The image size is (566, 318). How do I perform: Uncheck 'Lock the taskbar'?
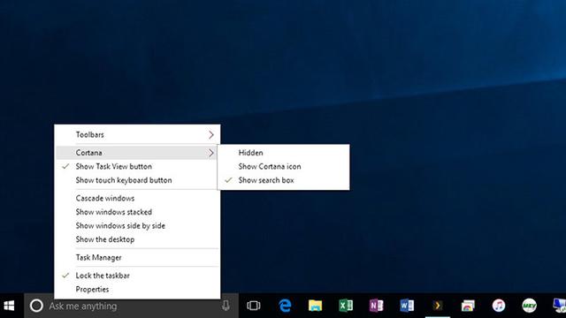click(137, 276)
